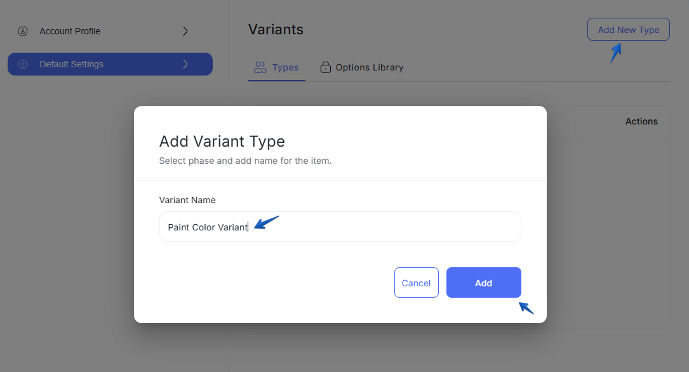Expand Account Profile using its chevron
689x372 pixels.
[x=185, y=31]
